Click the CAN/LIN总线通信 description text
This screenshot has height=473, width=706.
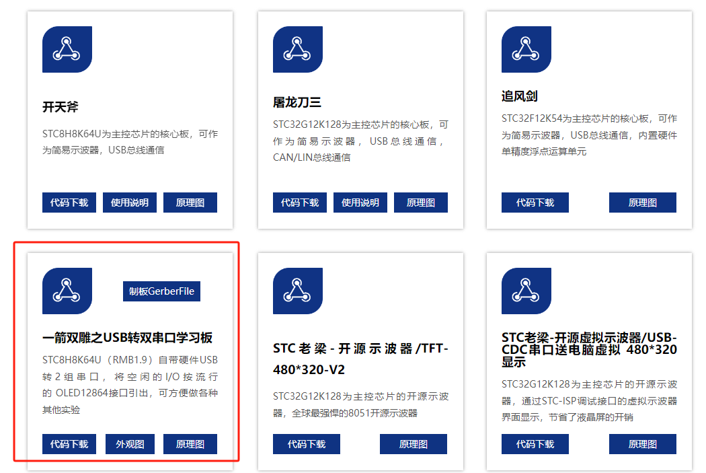[311, 157]
